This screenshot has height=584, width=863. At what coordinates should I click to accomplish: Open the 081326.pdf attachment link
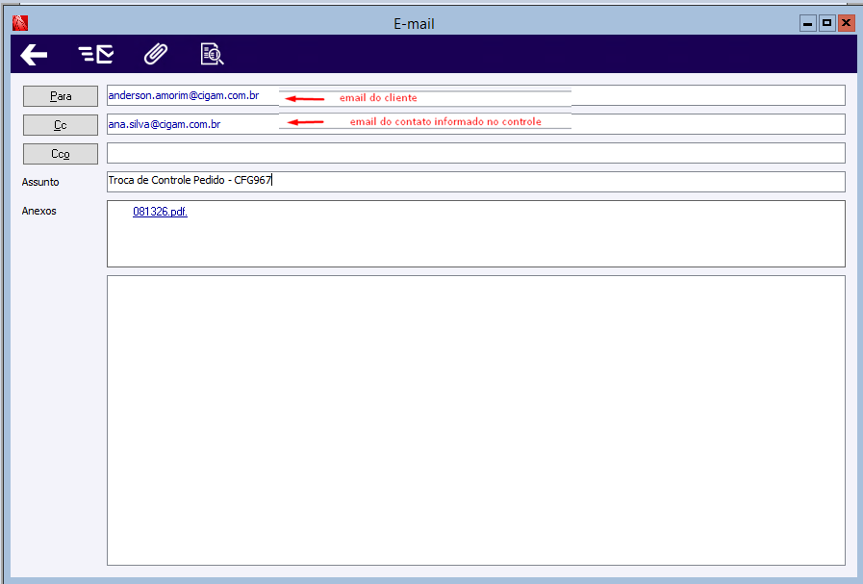coord(160,212)
